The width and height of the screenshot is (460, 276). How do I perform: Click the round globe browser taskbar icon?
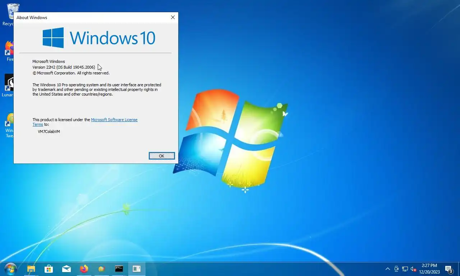point(101,269)
